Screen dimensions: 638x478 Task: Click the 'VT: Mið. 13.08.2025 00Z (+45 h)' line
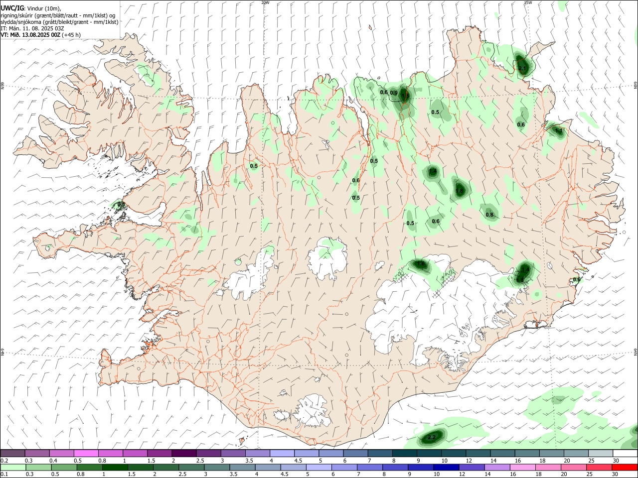point(40,35)
